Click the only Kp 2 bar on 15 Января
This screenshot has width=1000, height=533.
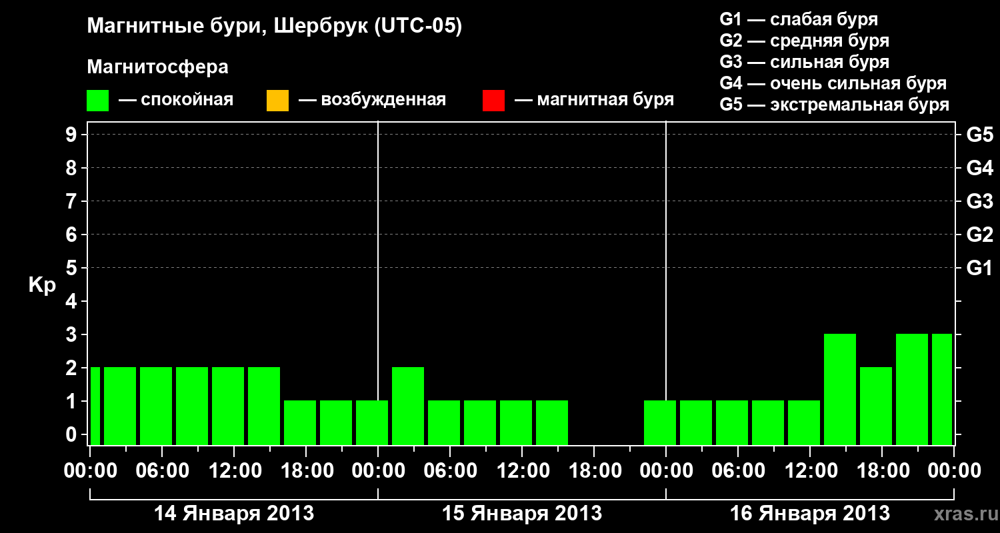pos(408,406)
